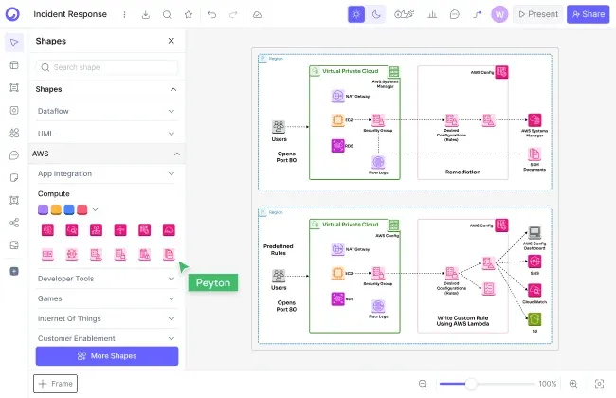Click the zoom in magnifier

573,384
